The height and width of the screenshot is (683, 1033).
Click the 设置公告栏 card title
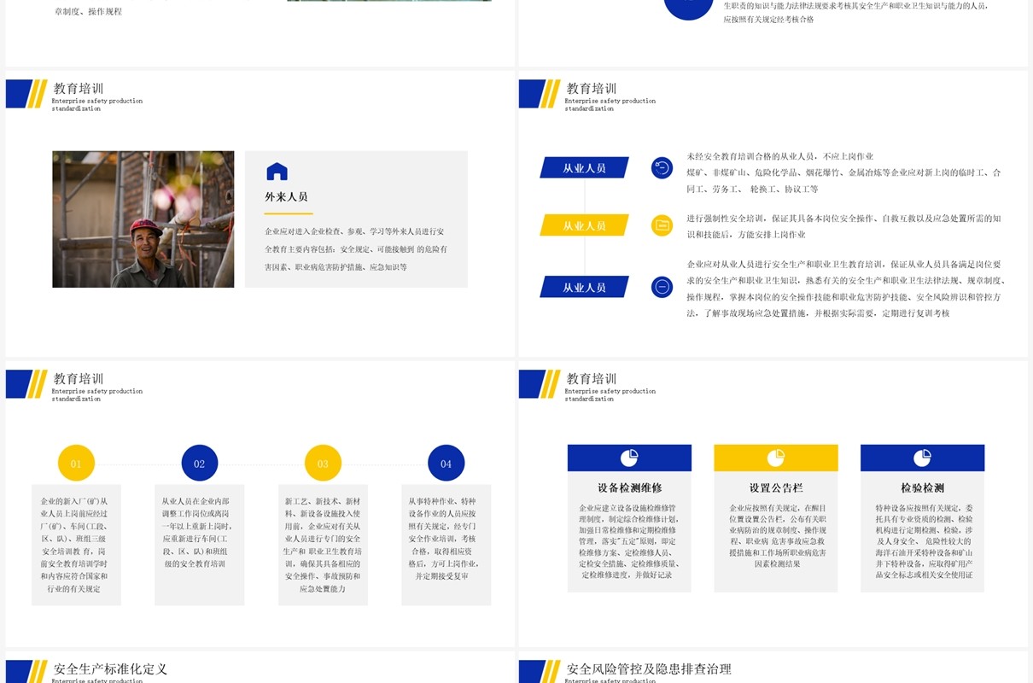click(x=776, y=488)
